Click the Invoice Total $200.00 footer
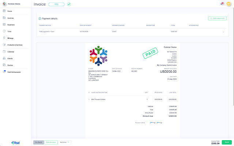 coord(215,142)
